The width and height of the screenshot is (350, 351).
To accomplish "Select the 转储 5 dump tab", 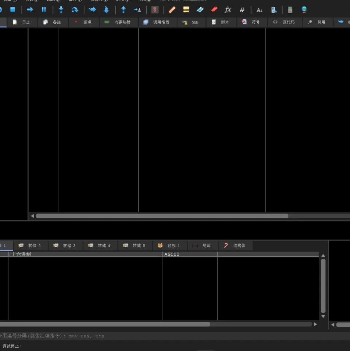I will click(x=135, y=246).
